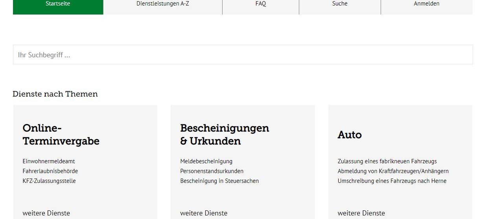
Task: Open the Startseite tab
Action: click(58, 4)
